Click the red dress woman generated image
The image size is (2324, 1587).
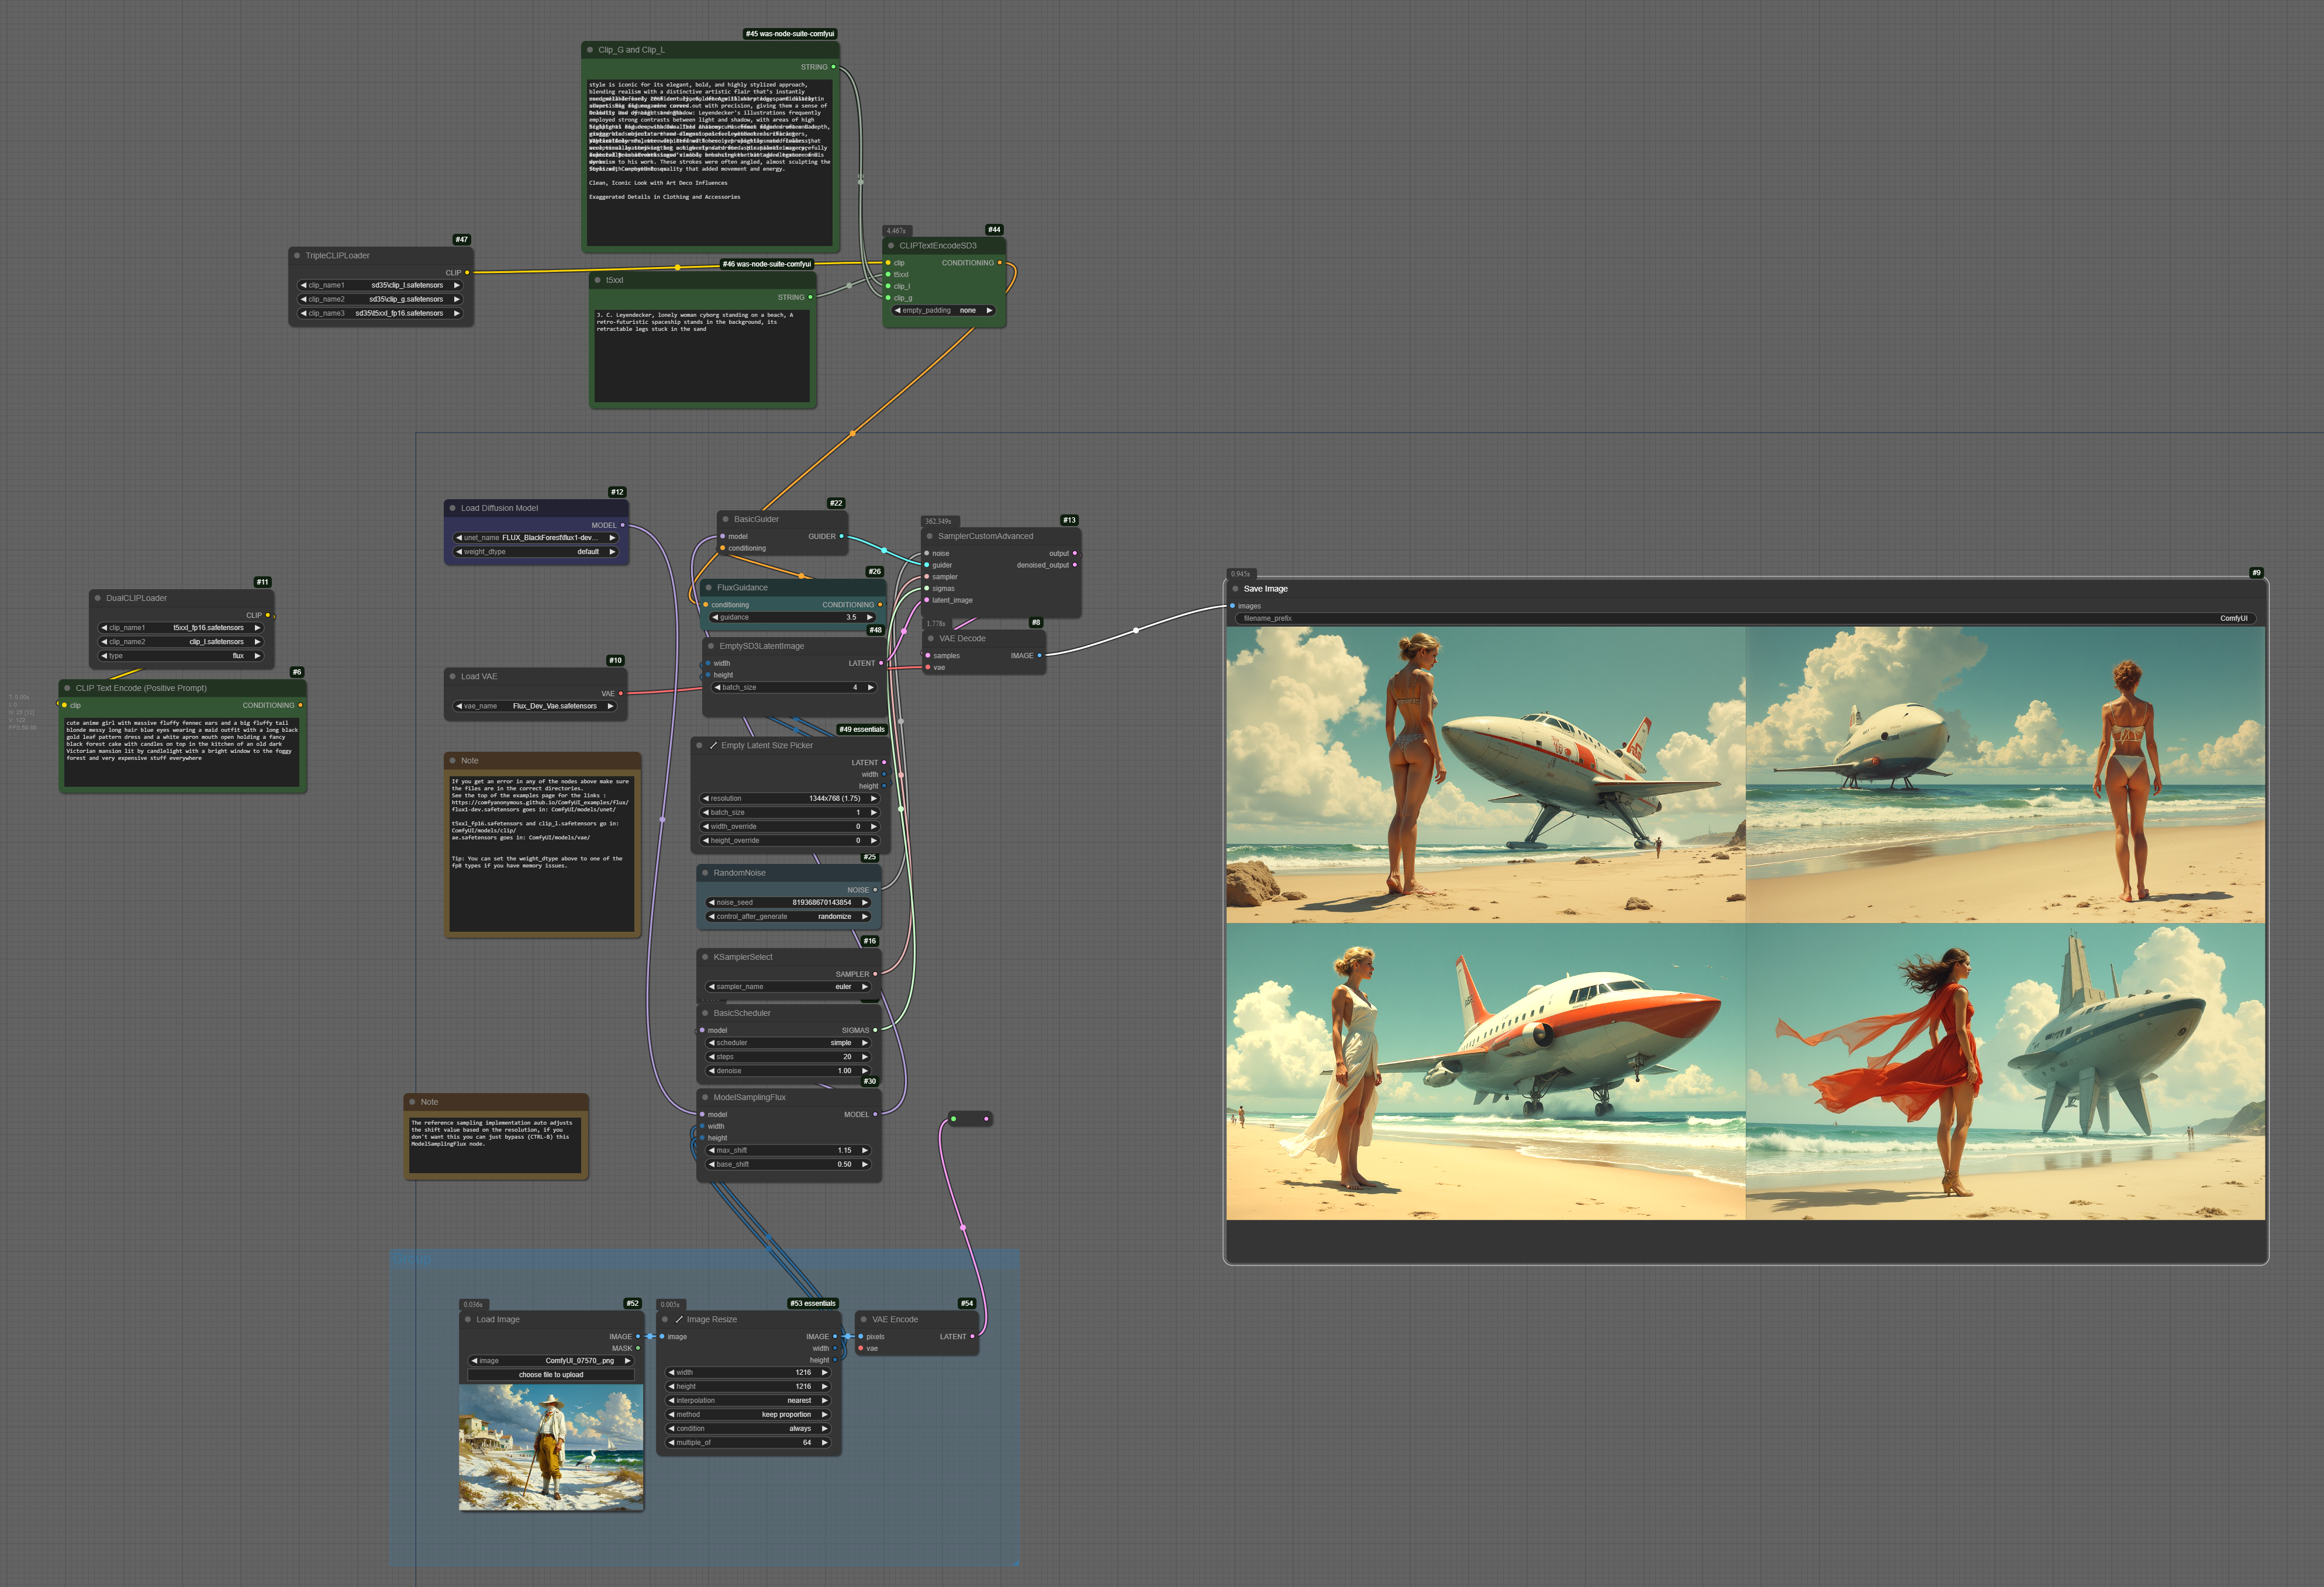[x=2005, y=1072]
